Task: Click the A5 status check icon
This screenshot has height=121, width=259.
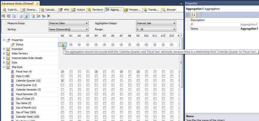Action: (x=104, y=44)
